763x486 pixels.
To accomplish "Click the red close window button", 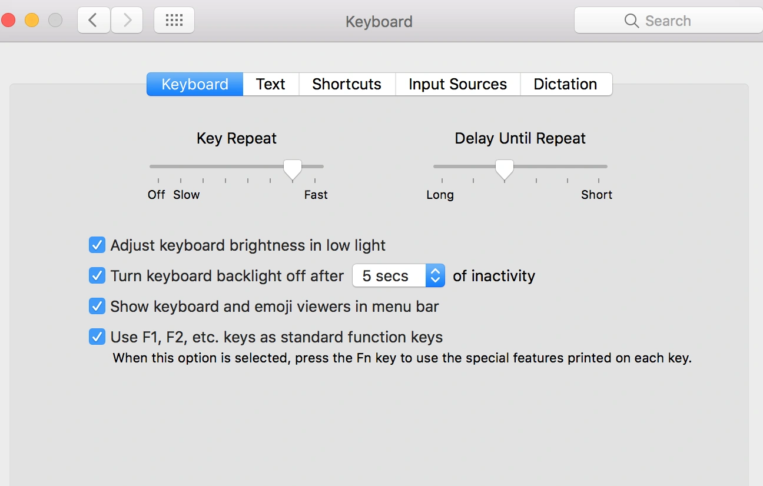I will click(x=8, y=21).
